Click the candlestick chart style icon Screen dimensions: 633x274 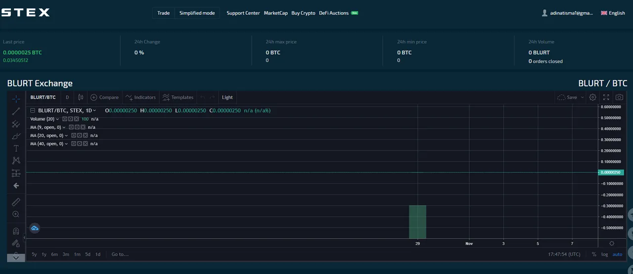[81, 97]
